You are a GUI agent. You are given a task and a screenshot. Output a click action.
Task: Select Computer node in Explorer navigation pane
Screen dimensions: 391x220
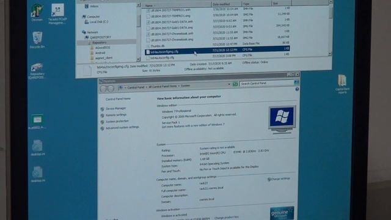pos(91,16)
